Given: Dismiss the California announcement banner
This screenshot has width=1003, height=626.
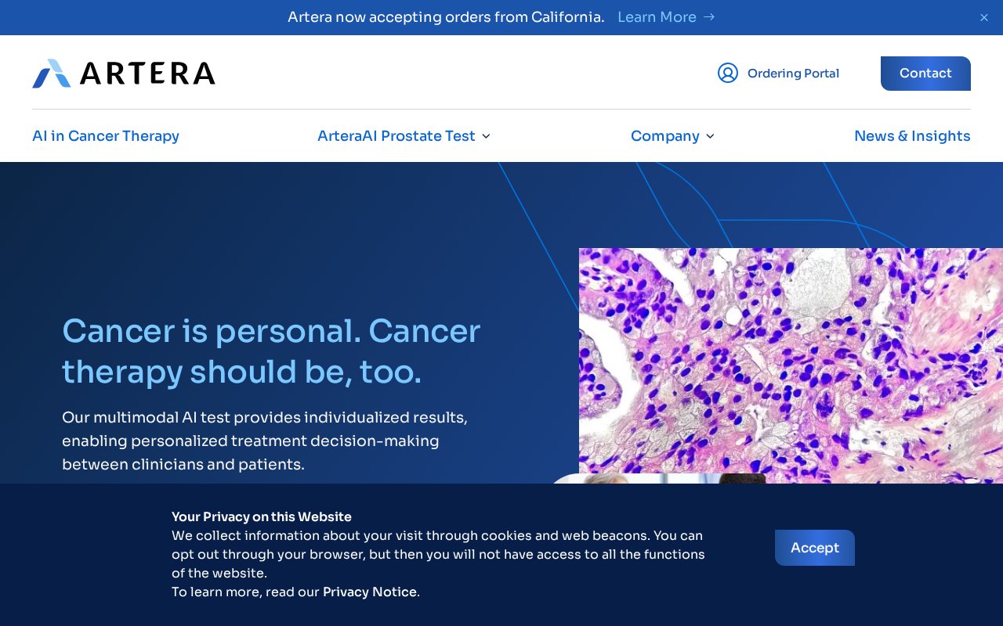Looking at the screenshot, I should (984, 17).
